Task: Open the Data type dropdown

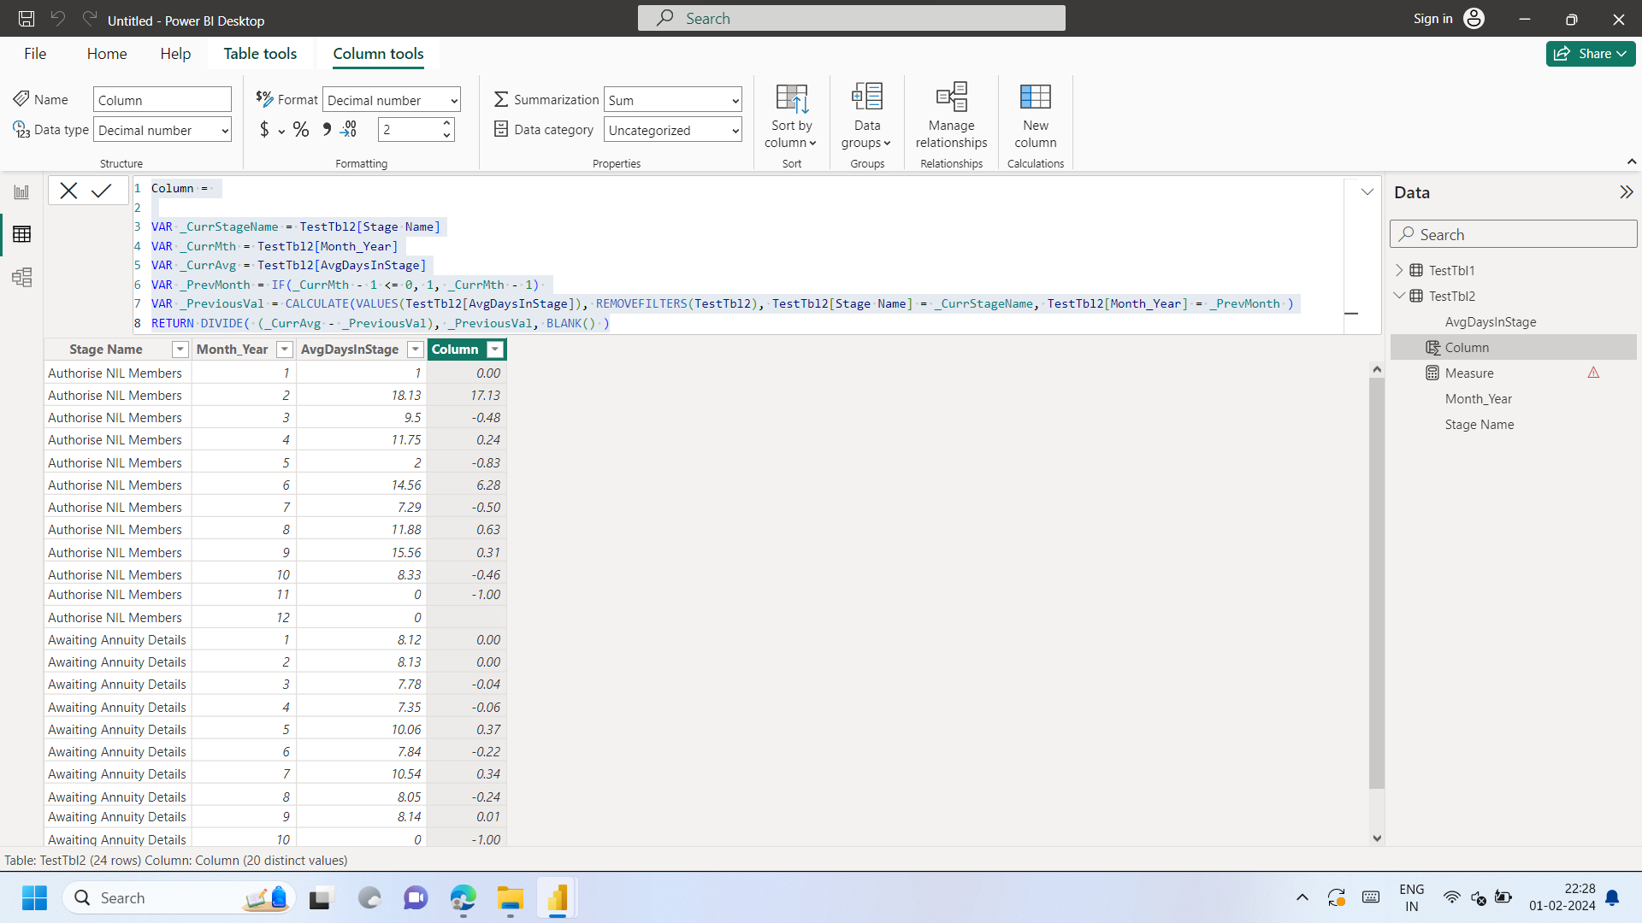Action: 162,130
